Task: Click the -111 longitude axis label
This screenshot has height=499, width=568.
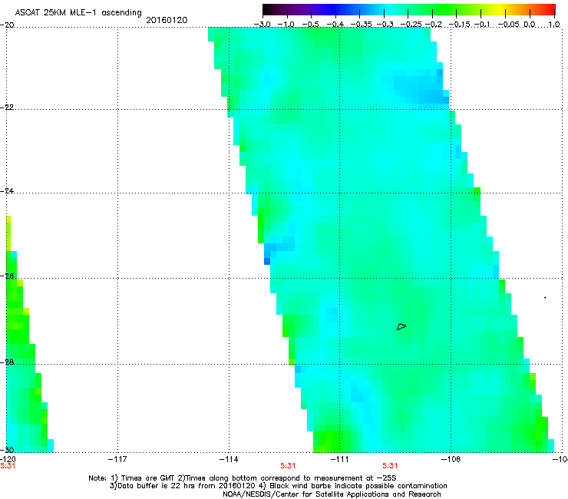Action: point(339,459)
